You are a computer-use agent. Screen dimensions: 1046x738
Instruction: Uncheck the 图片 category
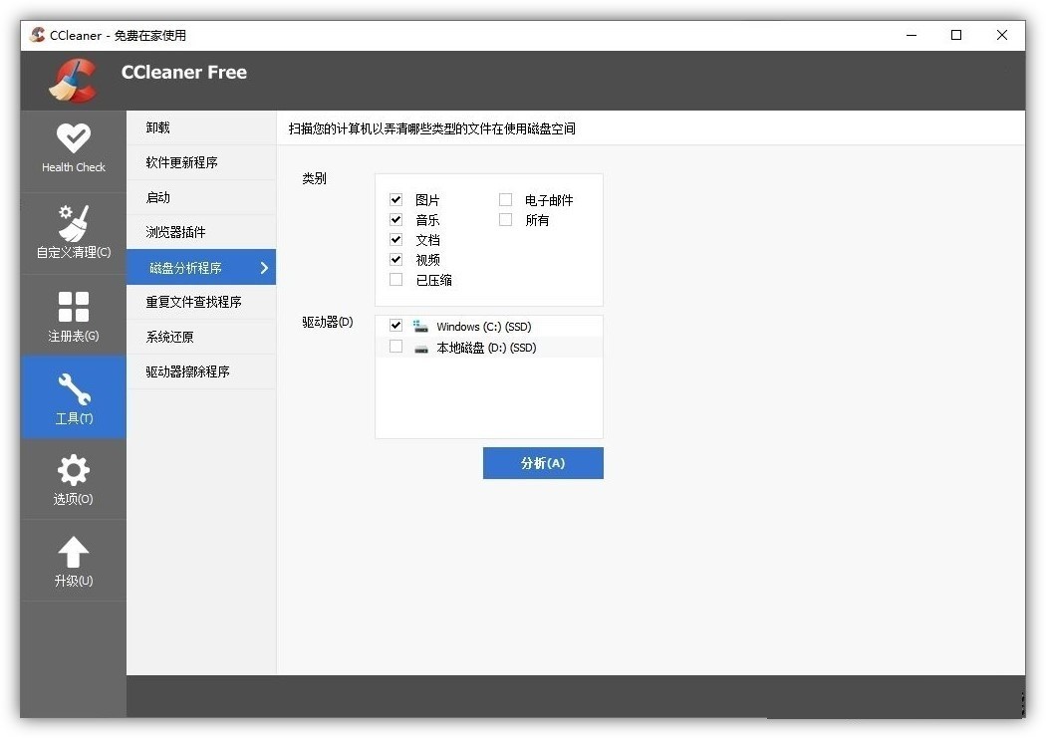click(396, 199)
